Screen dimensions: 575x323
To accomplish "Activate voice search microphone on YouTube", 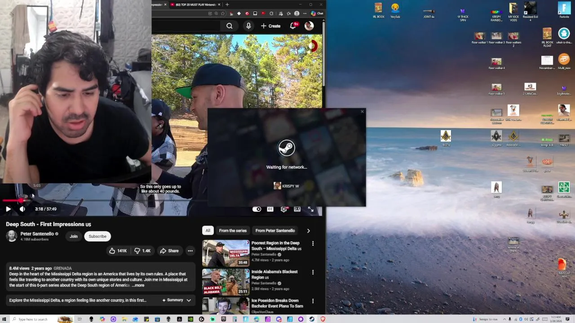I will [x=248, y=26].
